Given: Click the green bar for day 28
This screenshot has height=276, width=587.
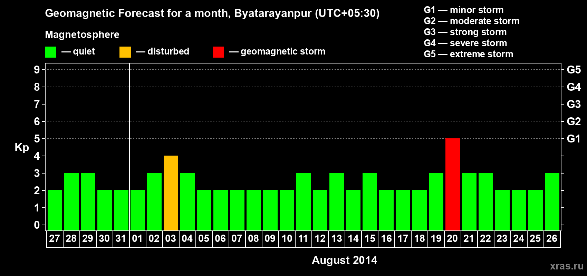Looking at the screenshot, I should pyautogui.click(x=71, y=201).
